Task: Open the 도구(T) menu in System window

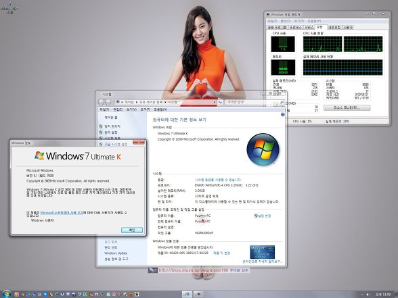Action: pos(145,109)
